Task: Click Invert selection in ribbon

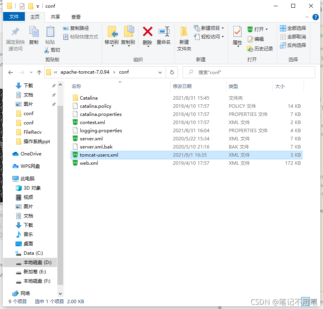Action: [293, 45]
